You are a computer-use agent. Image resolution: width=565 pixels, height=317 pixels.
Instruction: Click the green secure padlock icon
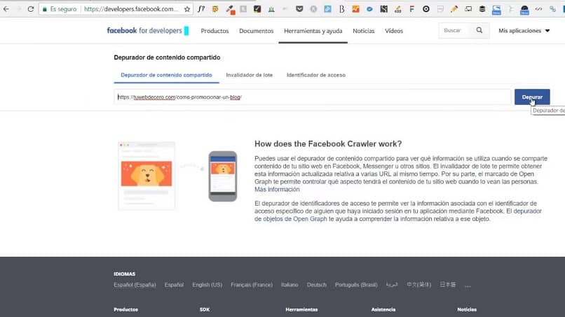[45, 9]
